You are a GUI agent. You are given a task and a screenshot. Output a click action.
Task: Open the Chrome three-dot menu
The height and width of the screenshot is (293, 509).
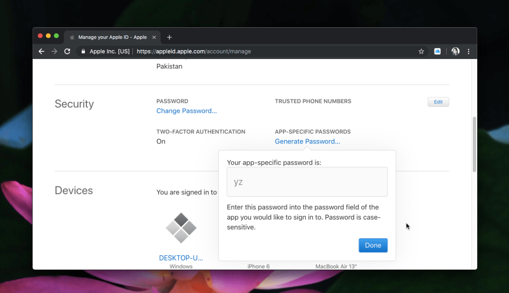(469, 51)
